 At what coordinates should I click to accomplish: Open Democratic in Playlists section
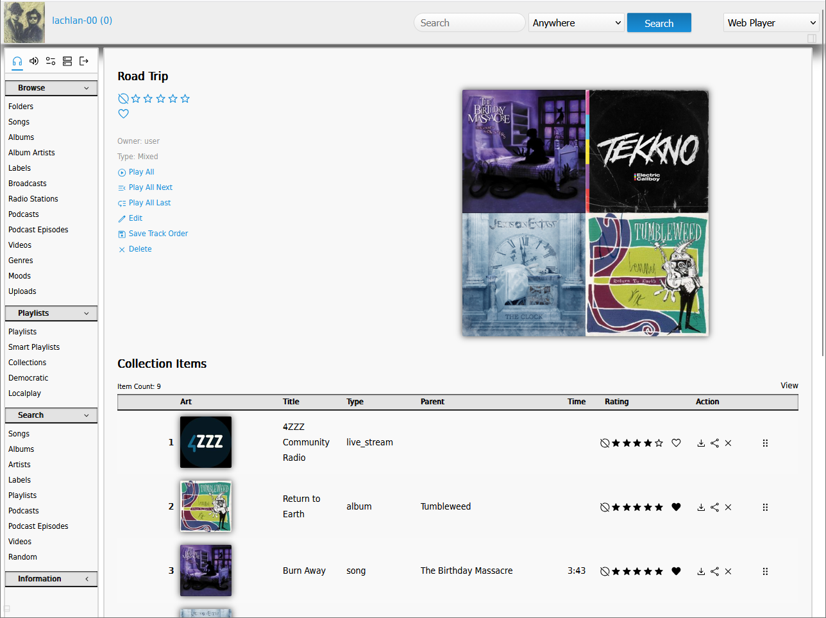[28, 378]
